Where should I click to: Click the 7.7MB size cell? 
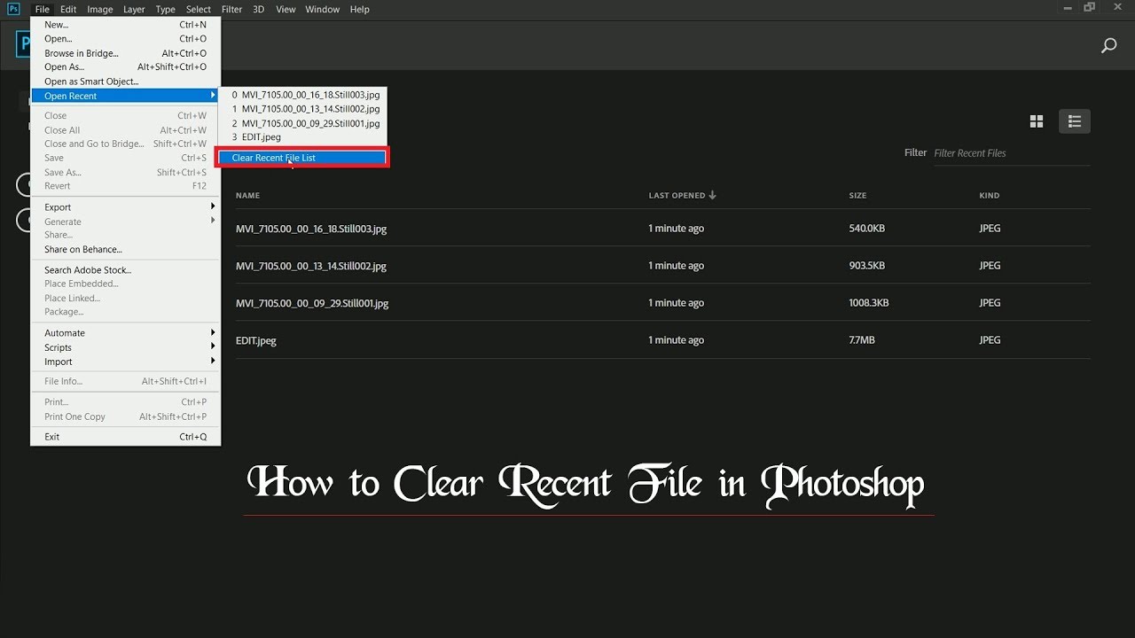(862, 340)
